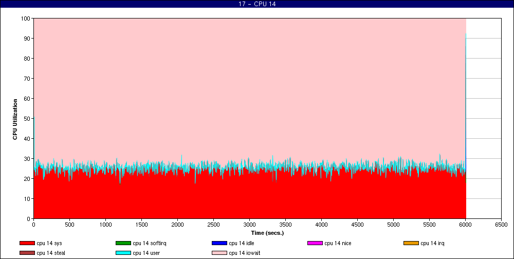514x259 pixels.
Task: Click the 50 tick label on utilization axis
Action: pyautogui.click(x=28, y=119)
